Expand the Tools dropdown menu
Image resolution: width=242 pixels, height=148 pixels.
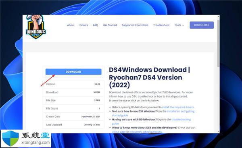(179, 25)
